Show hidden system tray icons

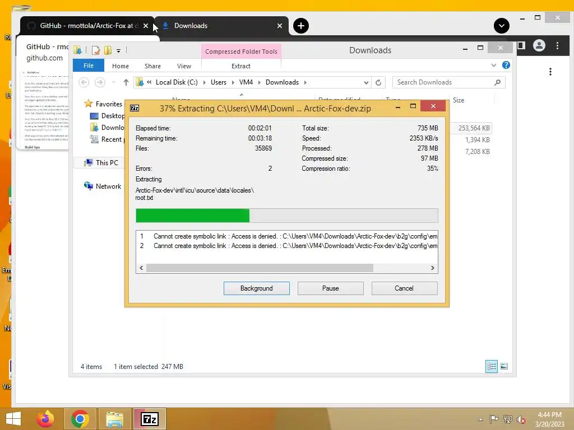pyautogui.click(x=480, y=419)
